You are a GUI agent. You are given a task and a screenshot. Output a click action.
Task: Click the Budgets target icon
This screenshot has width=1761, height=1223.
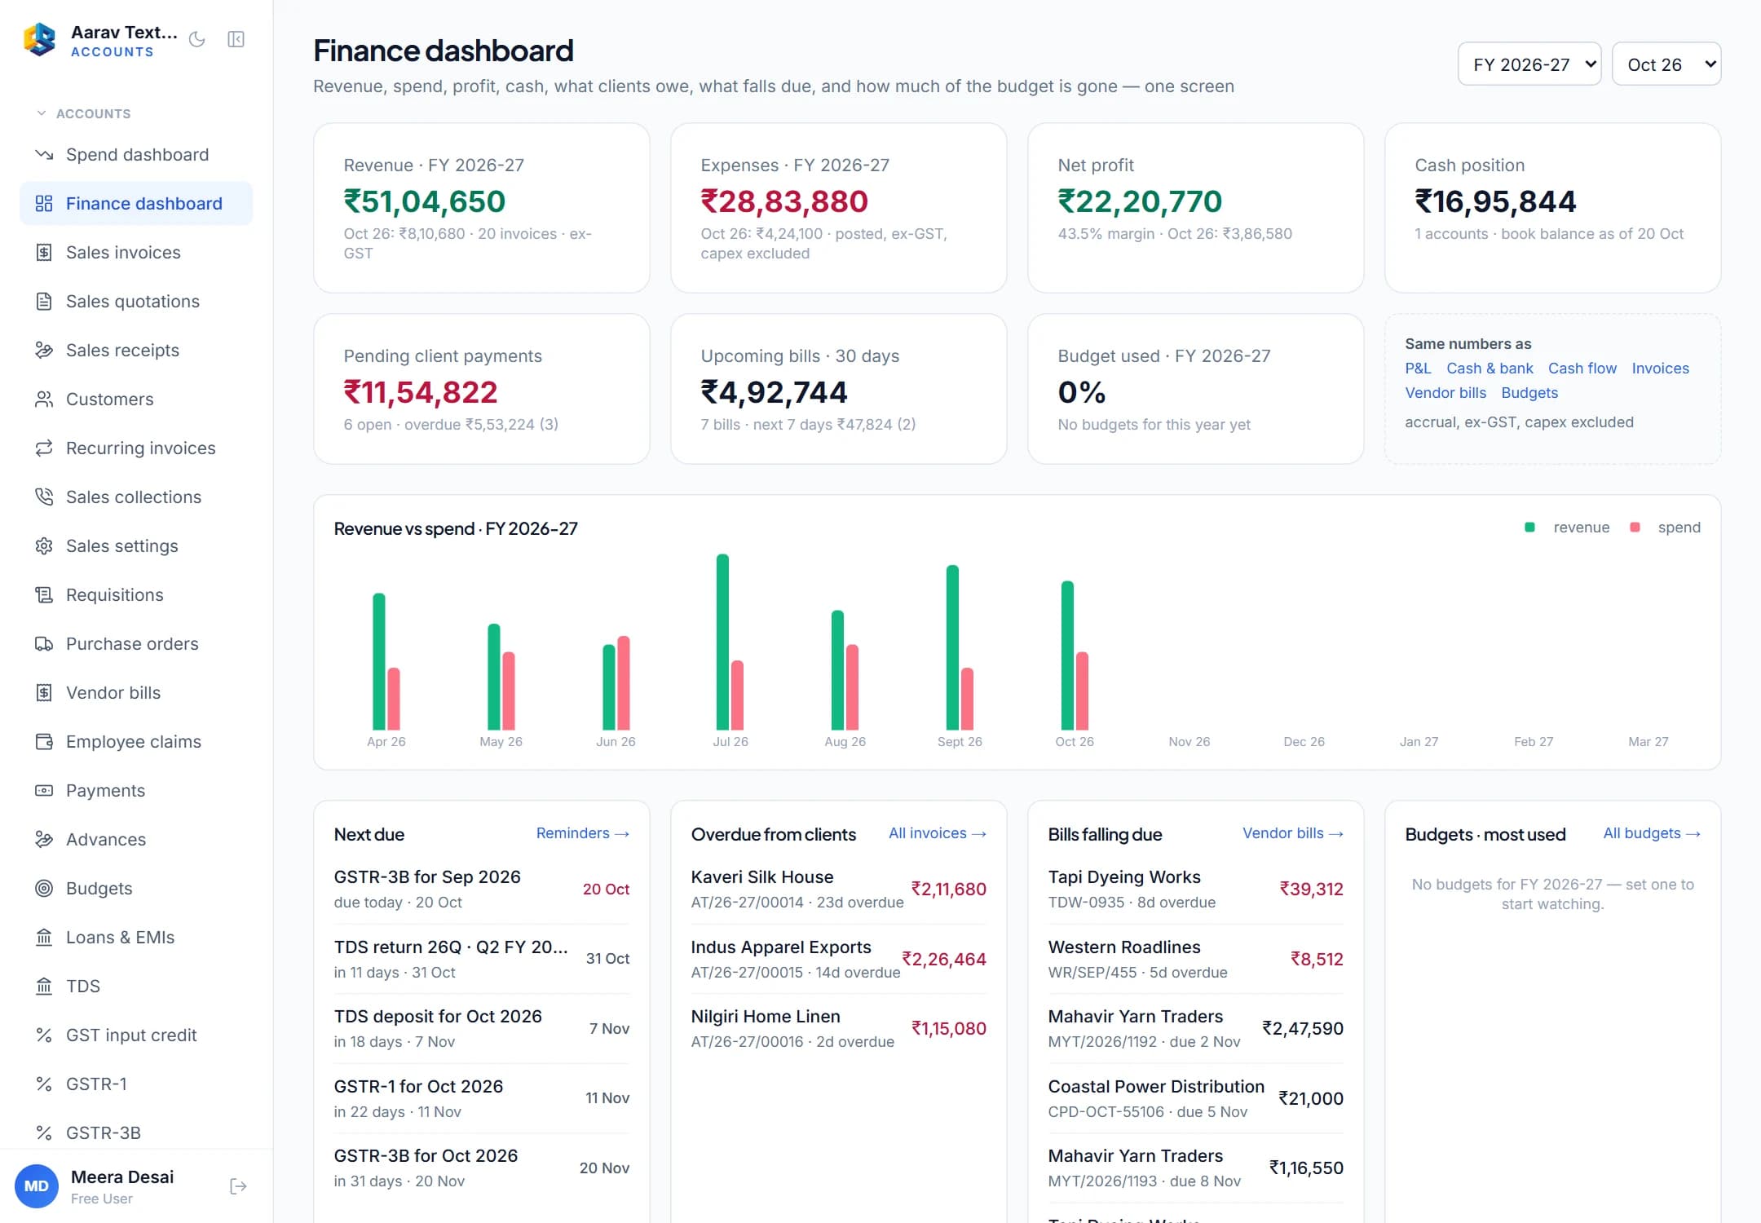pyautogui.click(x=44, y=889)
